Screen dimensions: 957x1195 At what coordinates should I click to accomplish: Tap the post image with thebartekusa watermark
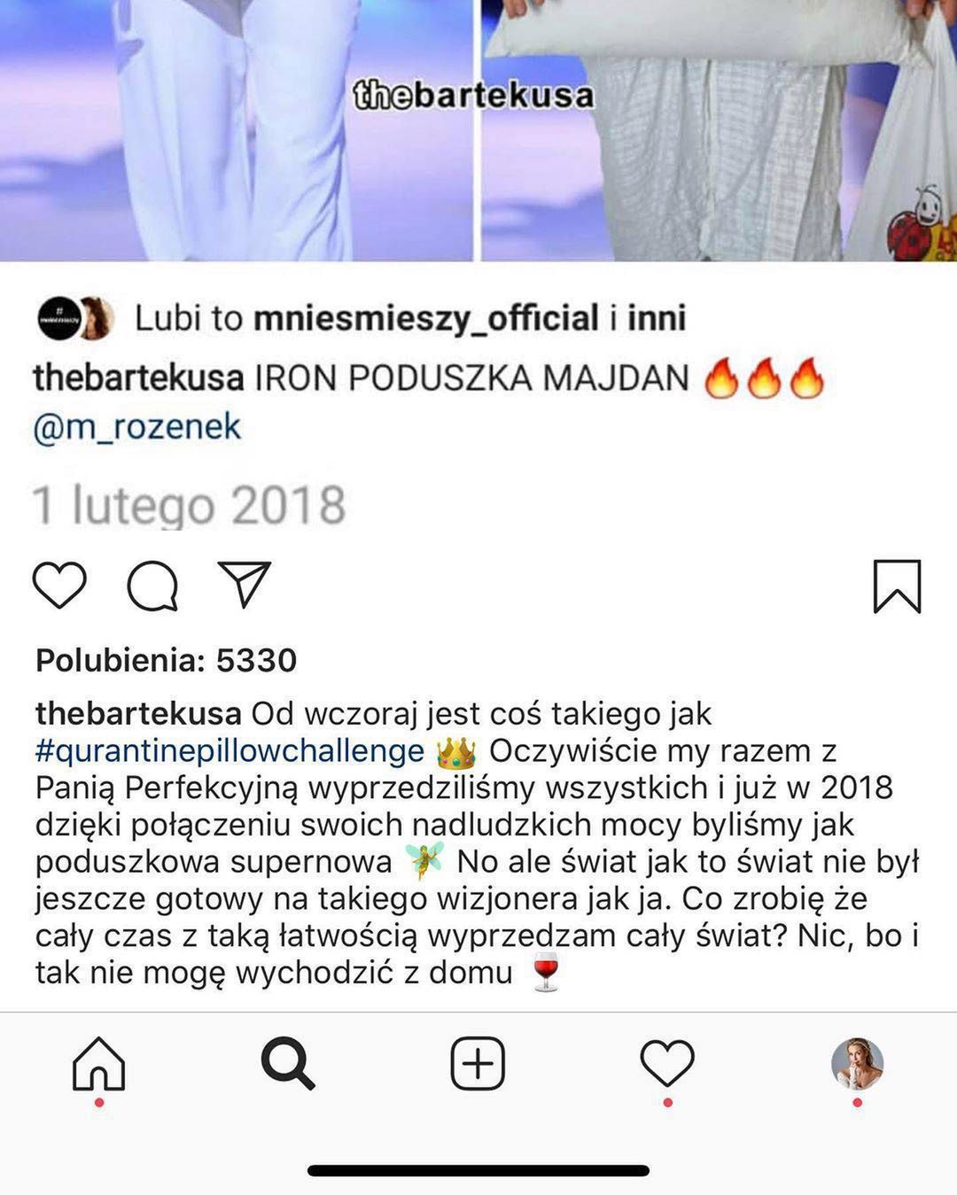478,130
